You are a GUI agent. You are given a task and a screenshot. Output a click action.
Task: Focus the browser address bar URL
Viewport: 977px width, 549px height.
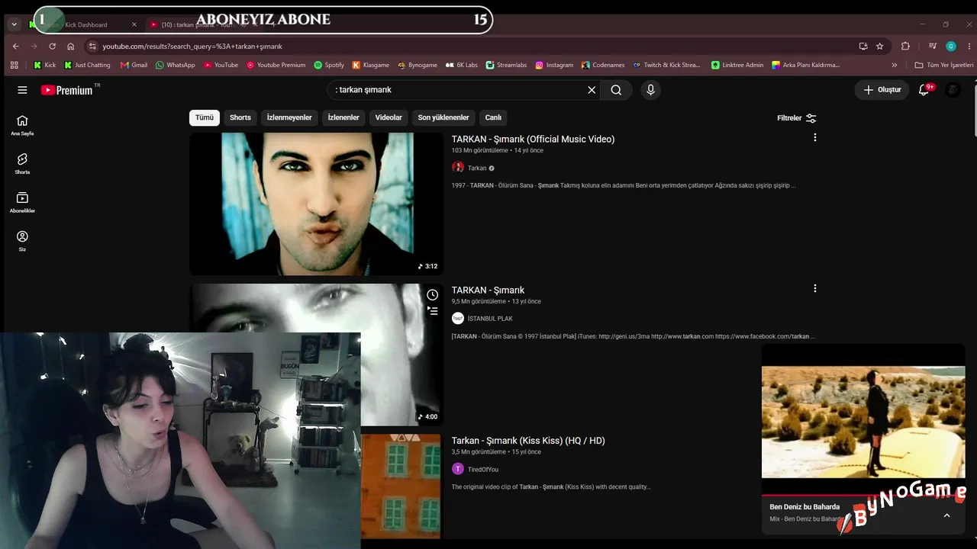point(192,47)
